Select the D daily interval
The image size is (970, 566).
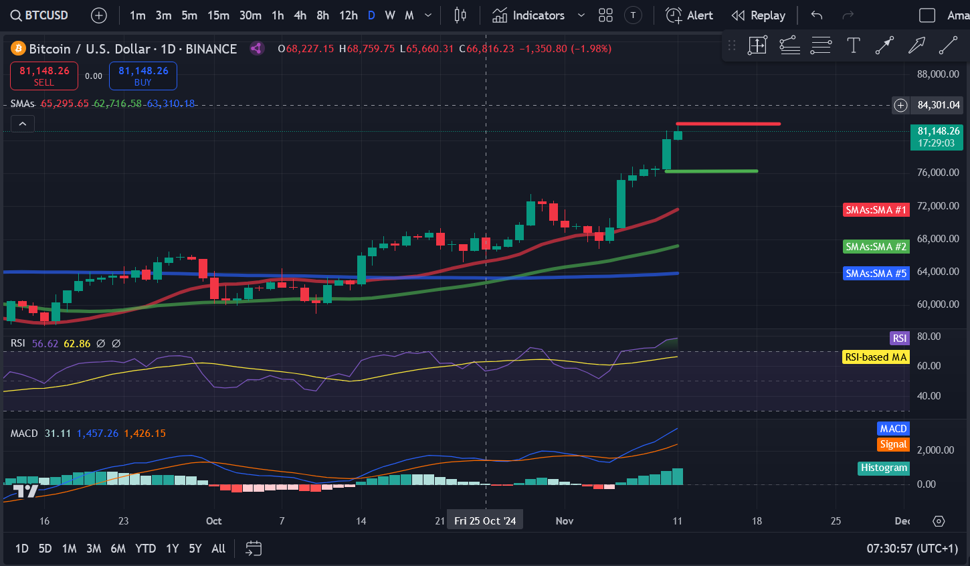pyautogui.click(x=371, y=15)
